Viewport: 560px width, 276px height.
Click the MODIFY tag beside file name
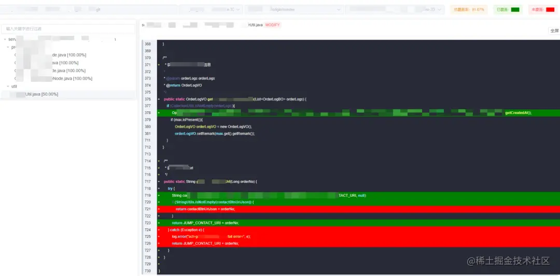pos(273,25)
